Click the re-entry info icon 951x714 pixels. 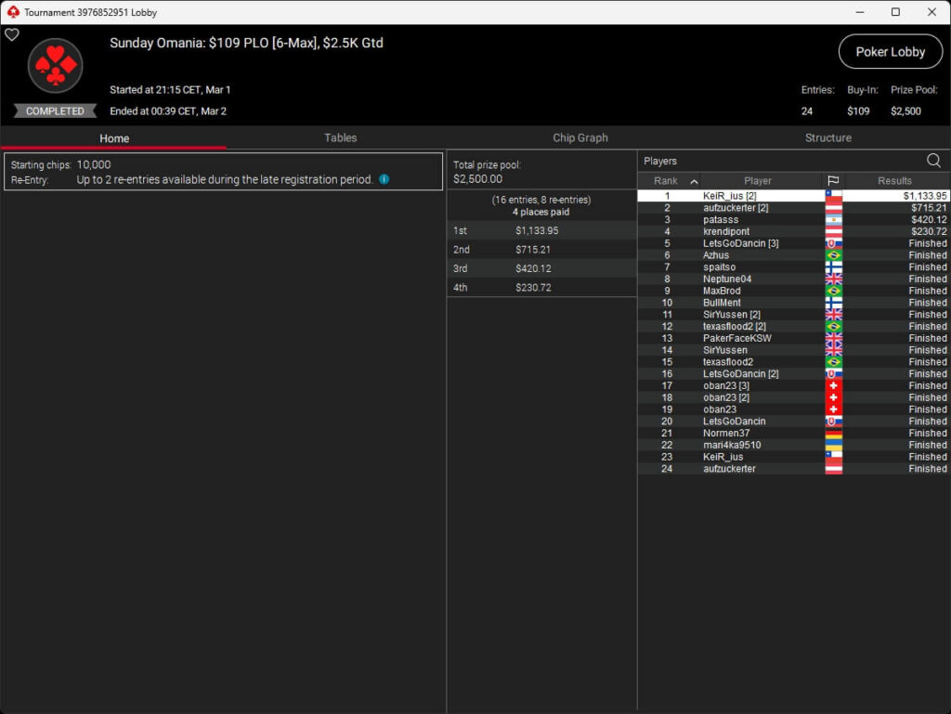384,179
